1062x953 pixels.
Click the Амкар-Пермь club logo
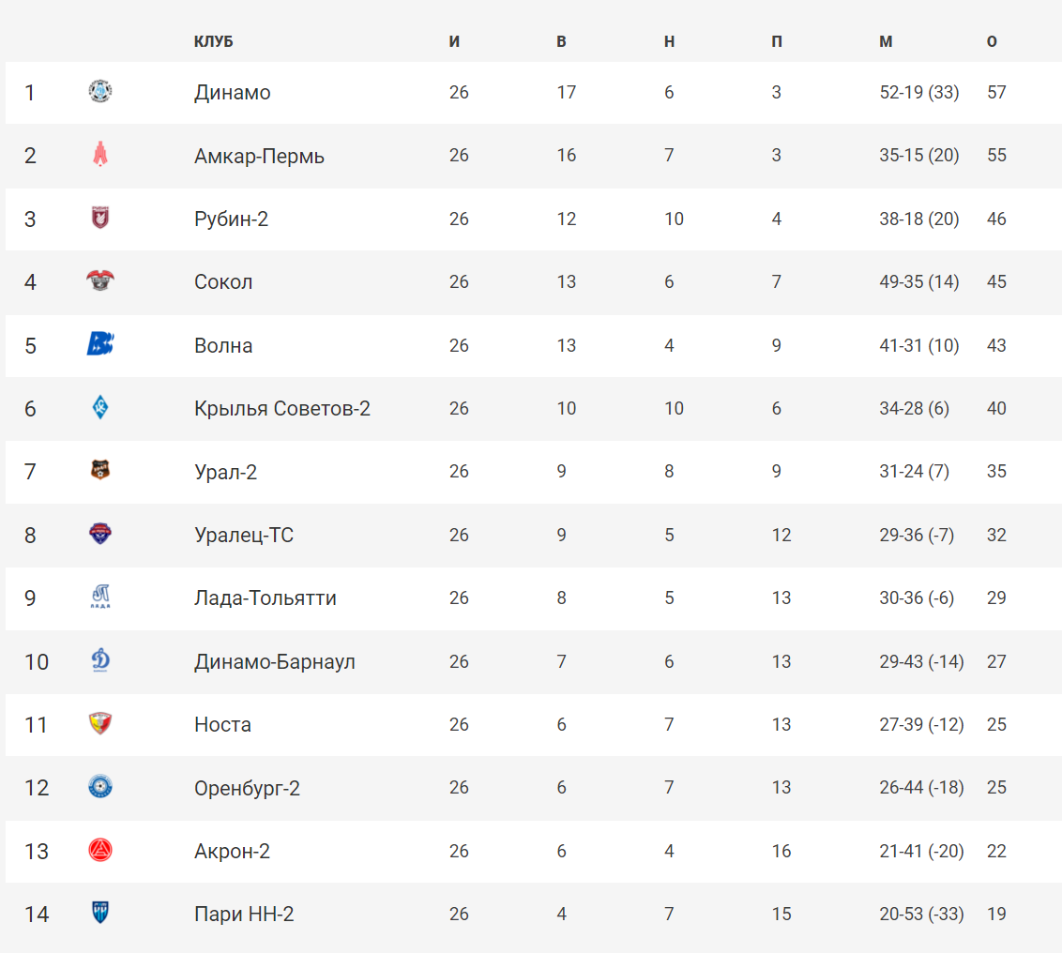coord(100,155)
